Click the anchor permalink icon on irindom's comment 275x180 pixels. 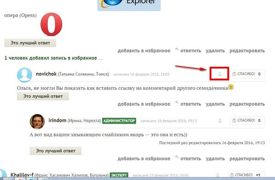click(220, 120)
